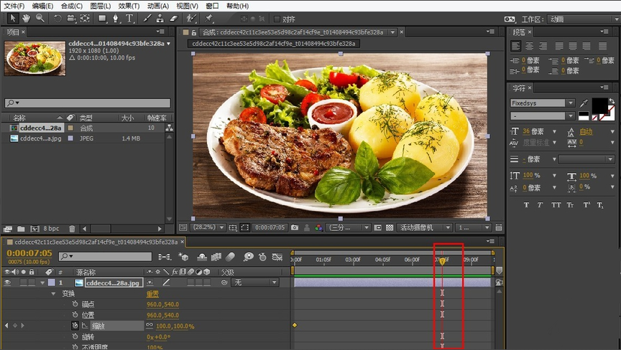Click the yellow keyframe on 缩放 row
This screenshot has height=350, width=621.
tap(294, 326)
